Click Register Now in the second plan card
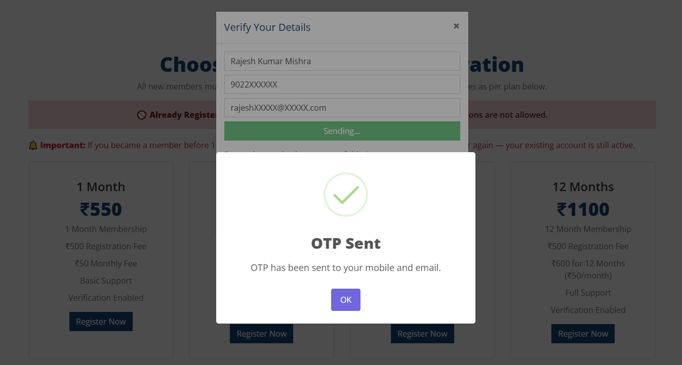 point(261,334)
